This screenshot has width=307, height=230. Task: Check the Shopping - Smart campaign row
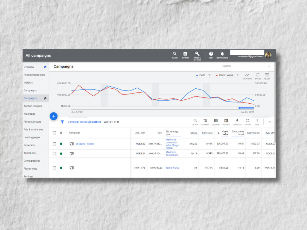(x=54, y=144)
